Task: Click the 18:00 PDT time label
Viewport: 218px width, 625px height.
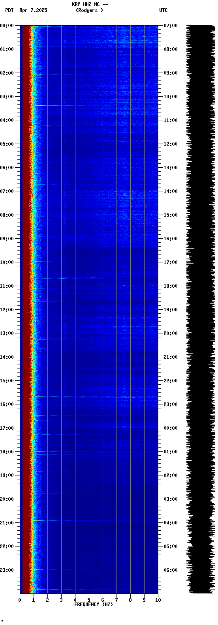Action: (x=7, y=452)
